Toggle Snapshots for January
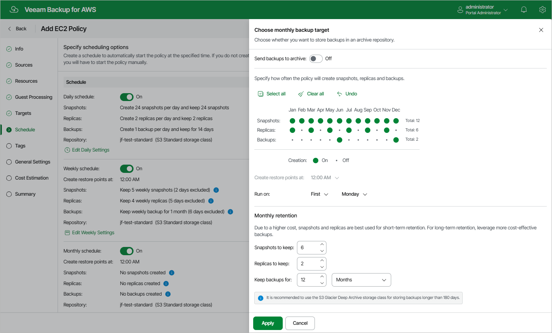Image resolution: width=552 pixels, height=333 pixels. (292, 121)
